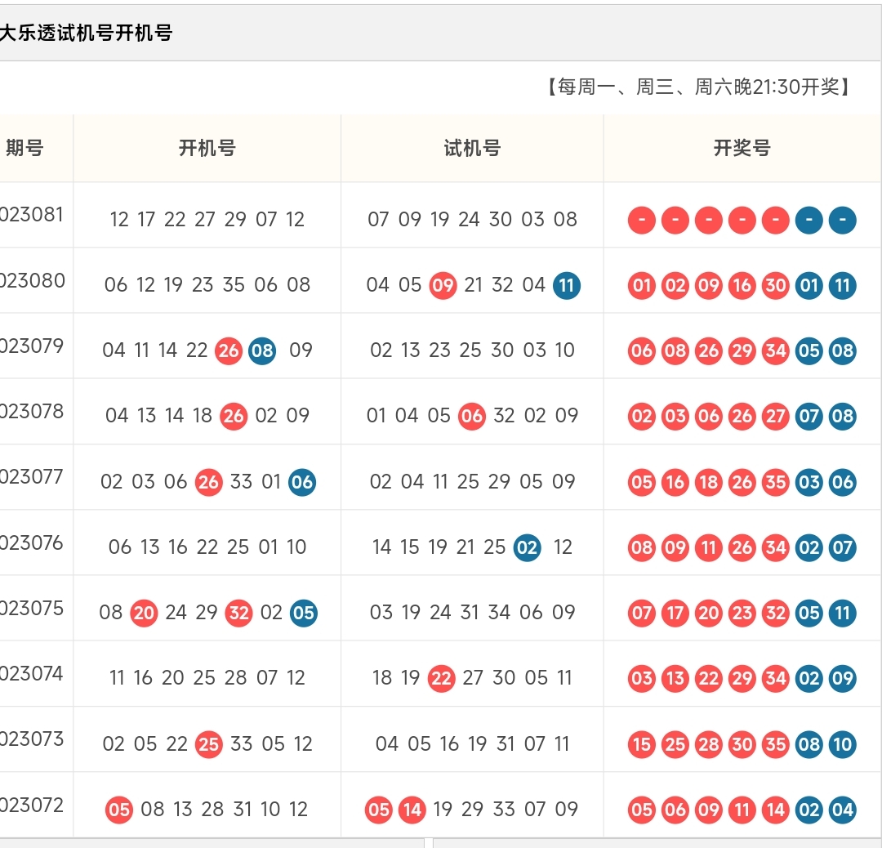The image size is (882, 848).
Task: Click blue ball 10 in 023073 开奖号
Action: click(x=843, y=744)
